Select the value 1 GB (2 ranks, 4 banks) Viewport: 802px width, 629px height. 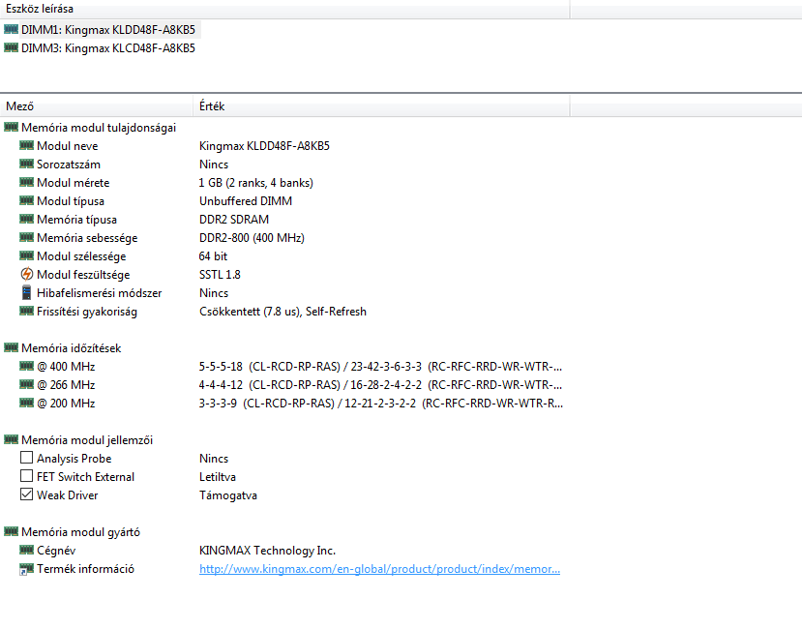[256, 183]
